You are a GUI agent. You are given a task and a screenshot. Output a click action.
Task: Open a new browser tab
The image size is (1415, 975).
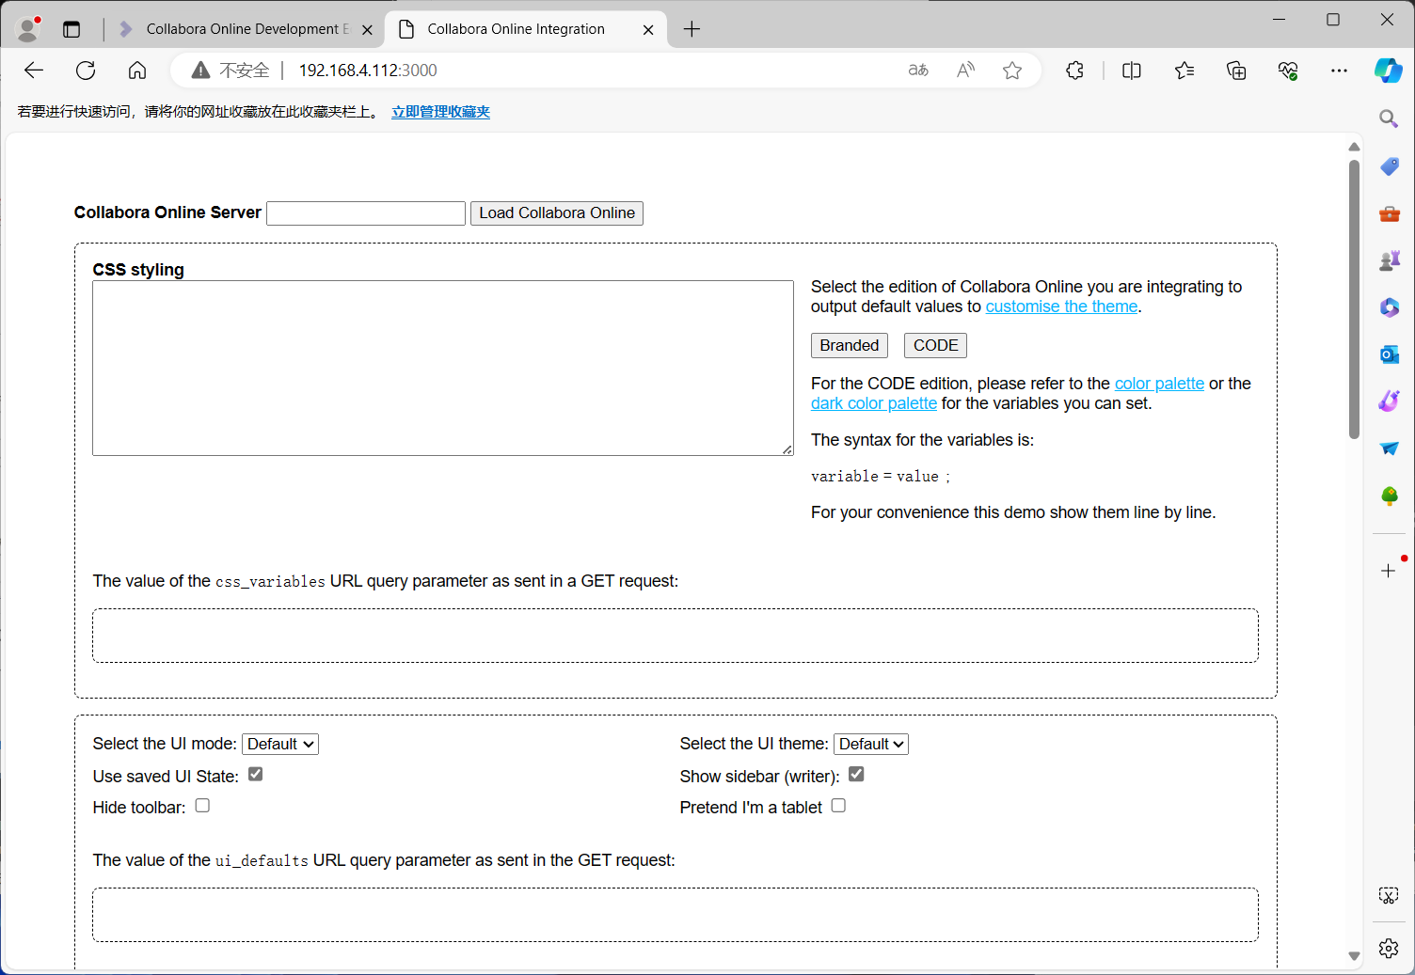(692, 29)
